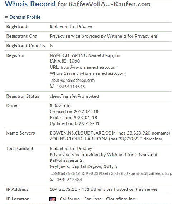Click the whois.namecheap.com server text
Image resolution: width=172 pixels, height=204 pixels.
pyautogui.click(x=103, y=73)
